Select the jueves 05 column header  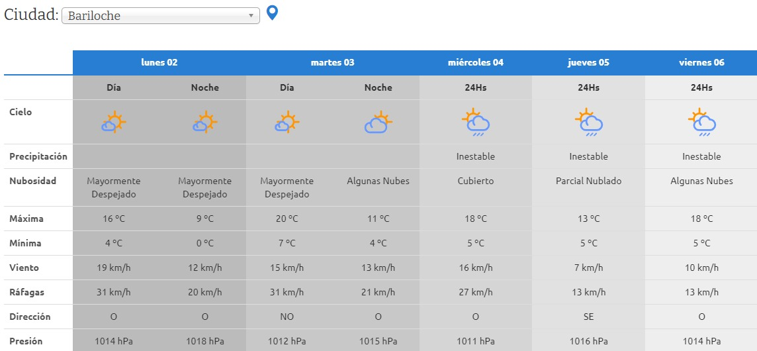point(588,62)
